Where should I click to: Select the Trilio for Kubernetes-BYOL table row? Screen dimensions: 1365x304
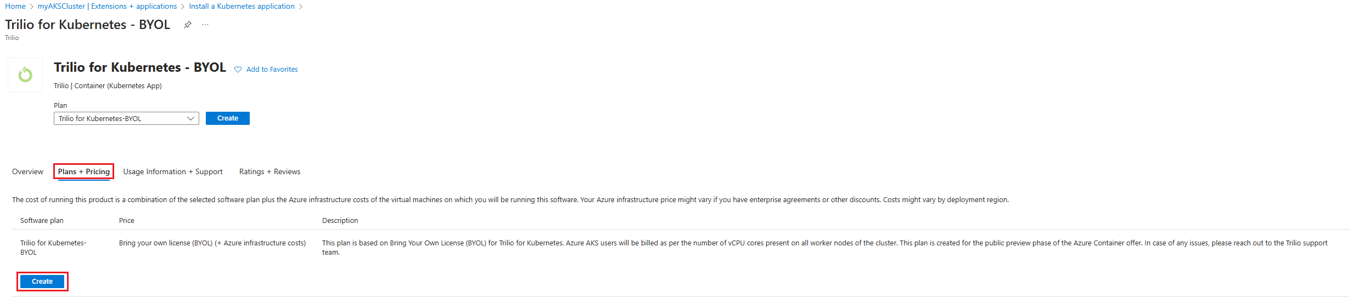click(x=681, y=248)
